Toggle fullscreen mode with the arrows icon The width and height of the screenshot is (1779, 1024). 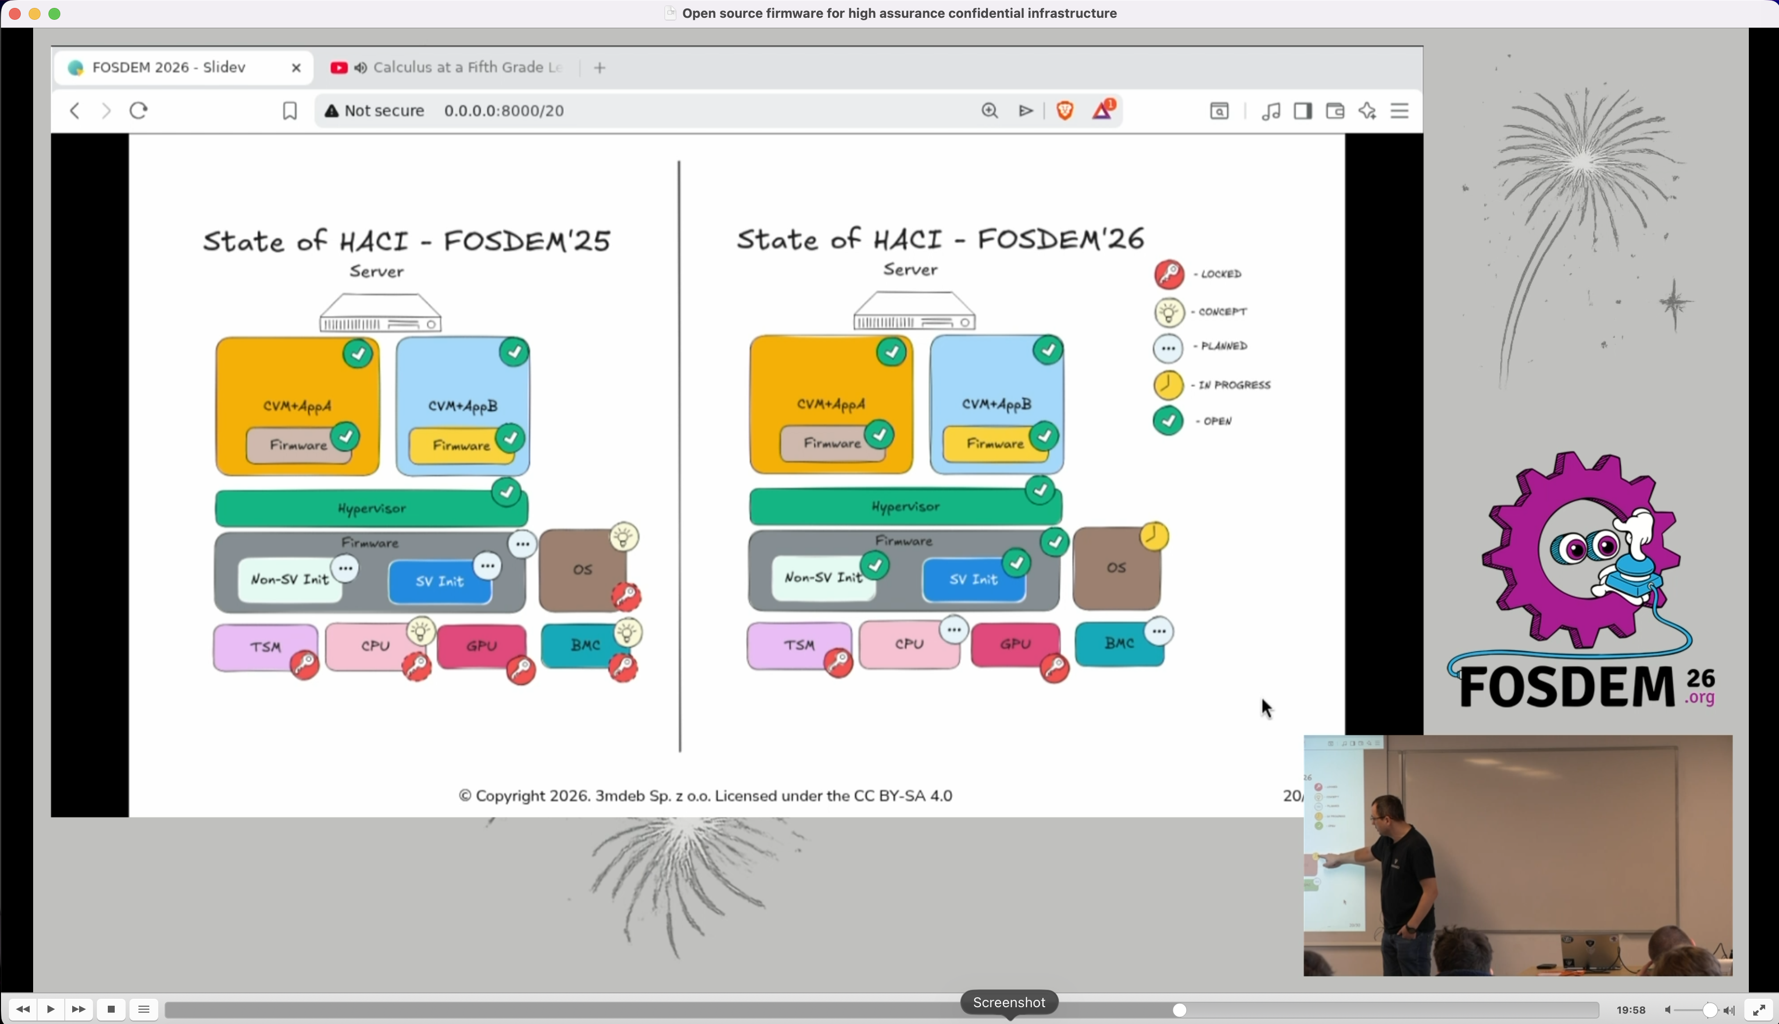click(1759, 1010)
